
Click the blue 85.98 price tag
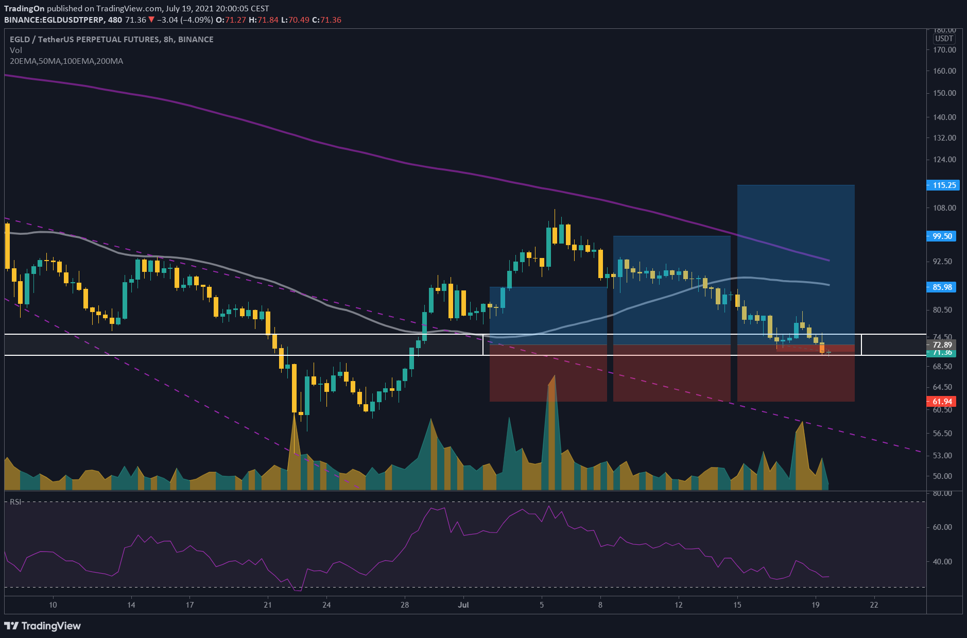coord(941,287)
